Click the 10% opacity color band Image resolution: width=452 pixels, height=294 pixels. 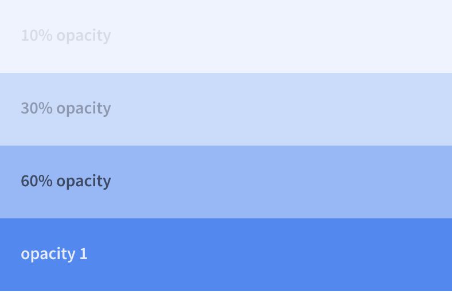click(x=226, y=36)
